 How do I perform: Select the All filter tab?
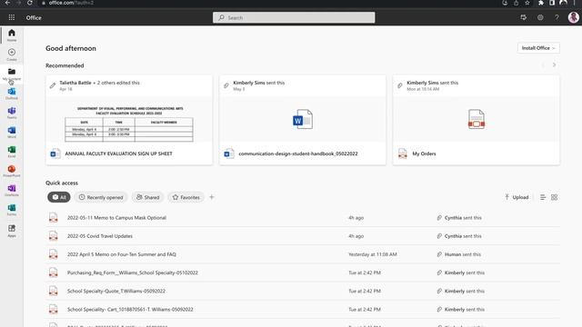[59, 197]
